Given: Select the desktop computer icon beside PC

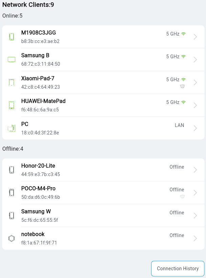Looking at the screenshot, I should tap(12, 128).
